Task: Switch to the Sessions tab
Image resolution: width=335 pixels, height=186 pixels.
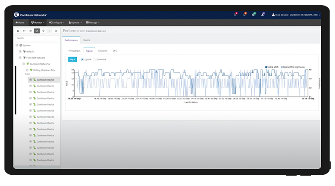Action: coord(102,50)
